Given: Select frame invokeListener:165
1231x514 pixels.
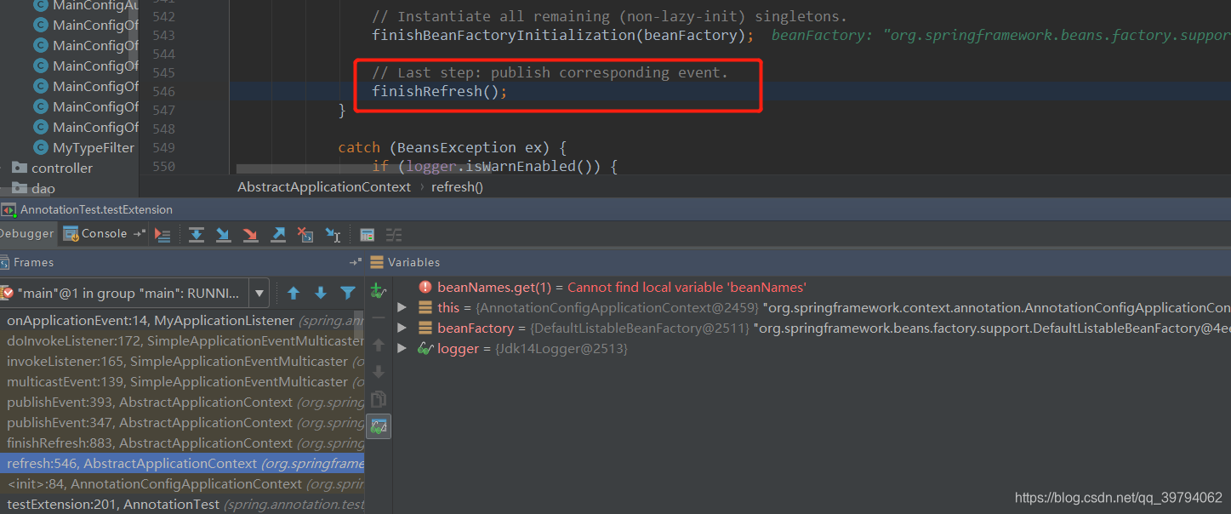Looking at the screenshot, I should click(x=182, y=362).
